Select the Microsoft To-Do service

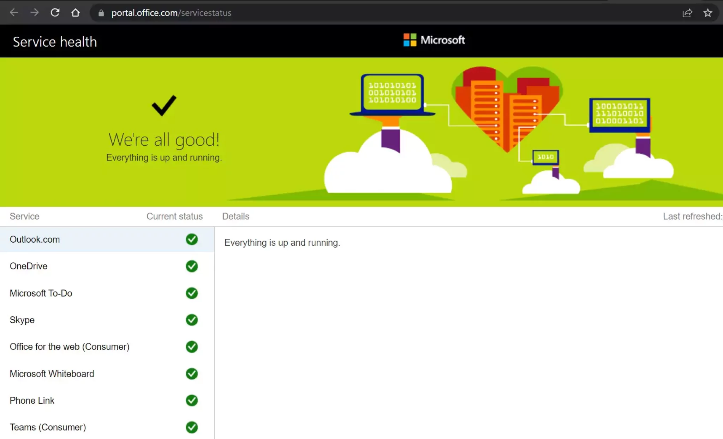click(x=107, y=293)
